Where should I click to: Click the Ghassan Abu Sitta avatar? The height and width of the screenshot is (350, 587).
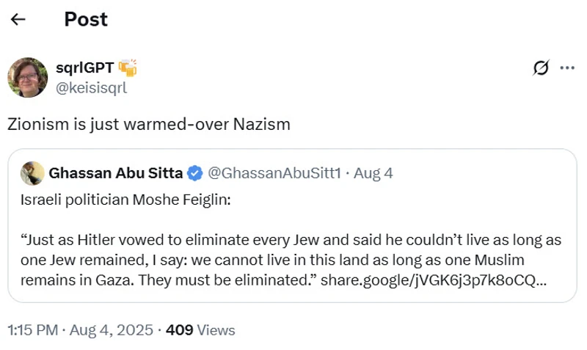click(31, 173)
